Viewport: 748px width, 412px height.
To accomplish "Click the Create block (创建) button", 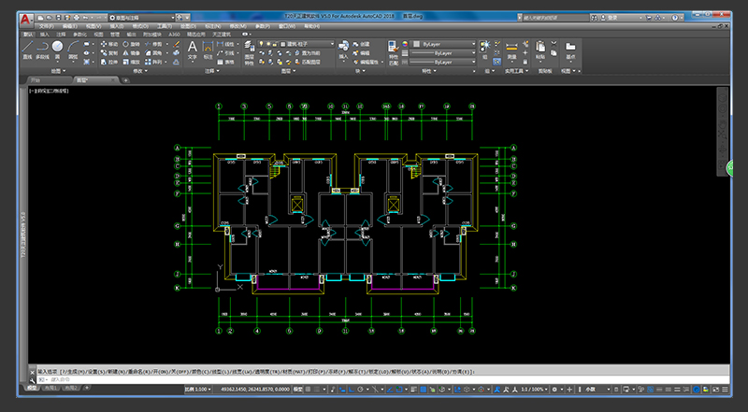I will click(362, 44).
